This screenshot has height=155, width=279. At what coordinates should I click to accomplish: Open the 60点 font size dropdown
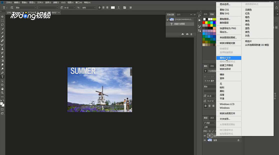[74, 8]
